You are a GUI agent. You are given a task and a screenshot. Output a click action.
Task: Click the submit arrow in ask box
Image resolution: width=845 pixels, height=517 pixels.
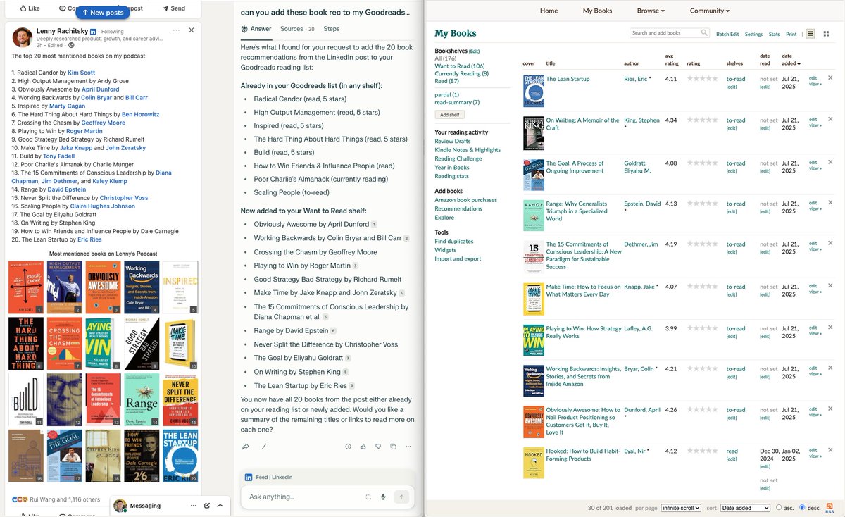tap(402, 497)
